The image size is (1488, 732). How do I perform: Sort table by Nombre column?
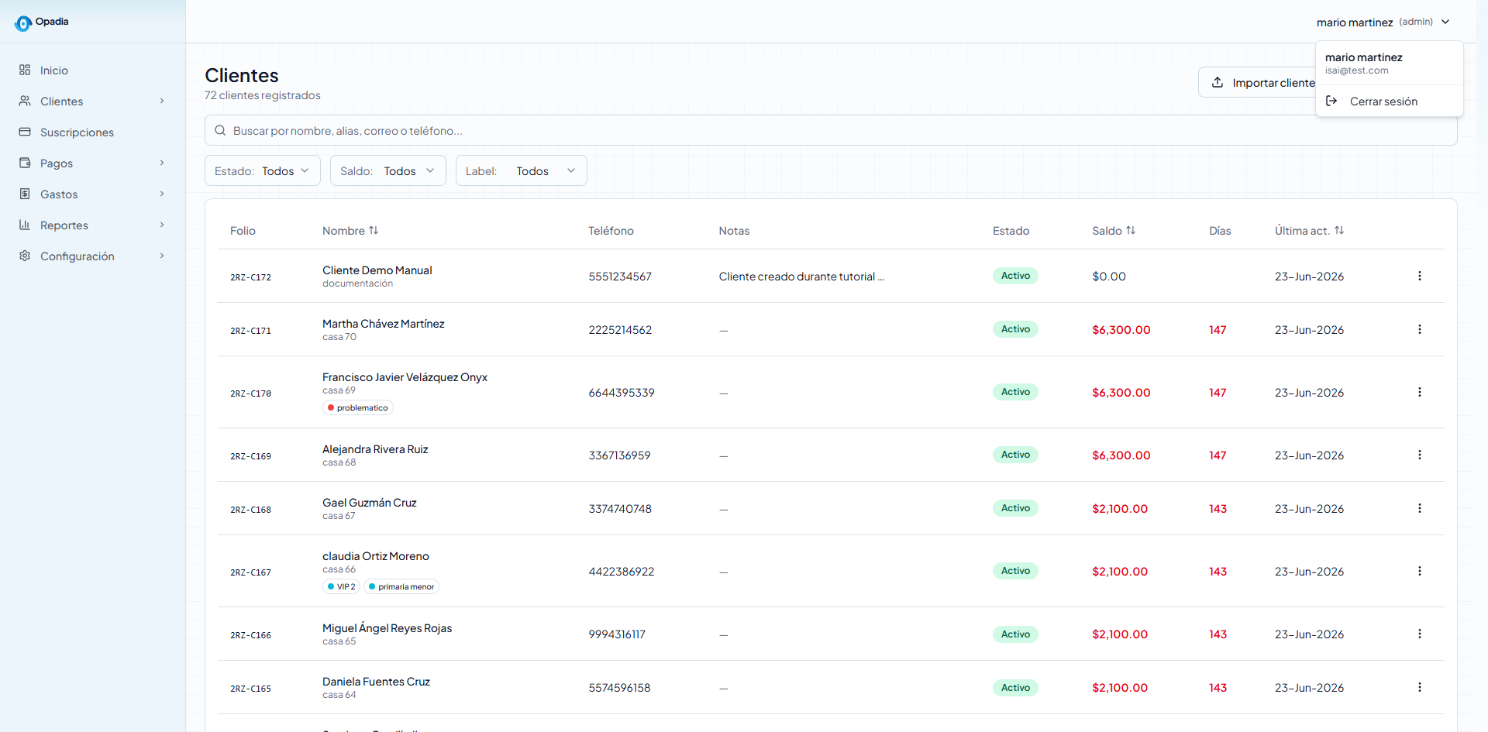[x=350, y=231]
